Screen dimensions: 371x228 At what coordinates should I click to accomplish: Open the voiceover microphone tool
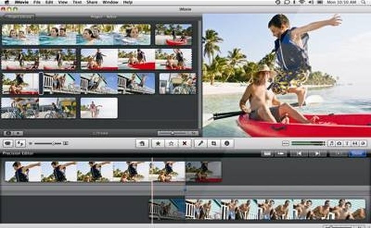coord(201,144)
